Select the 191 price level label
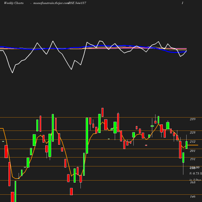Screen dimensions: 202x202 coord(193,159)
